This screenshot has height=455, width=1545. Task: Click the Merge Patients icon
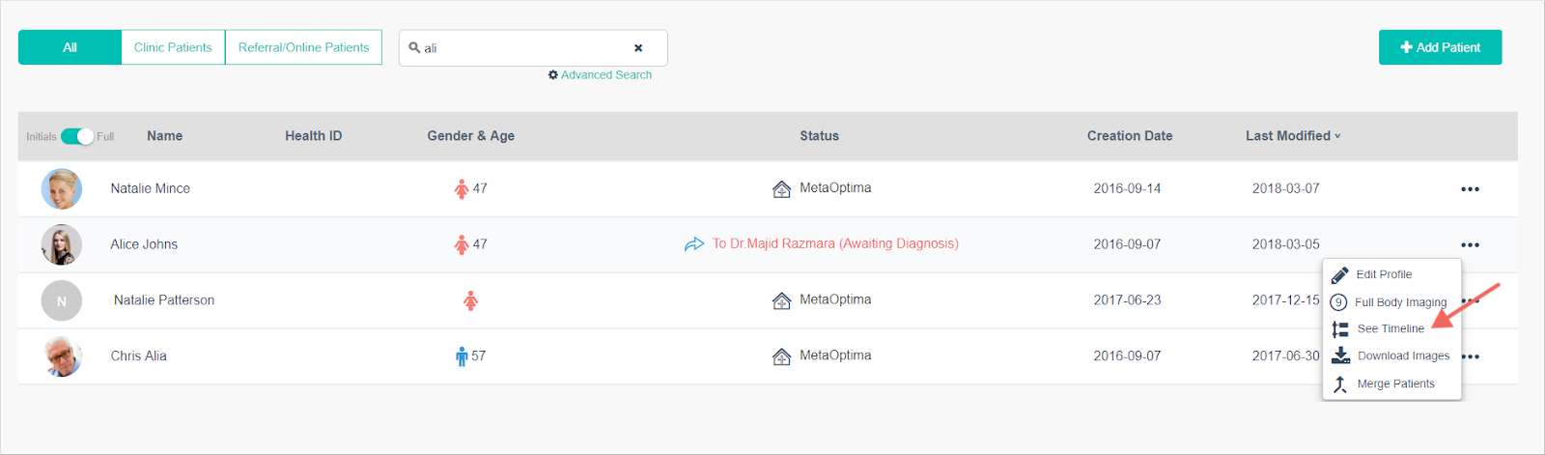(x=1340, y=384)
